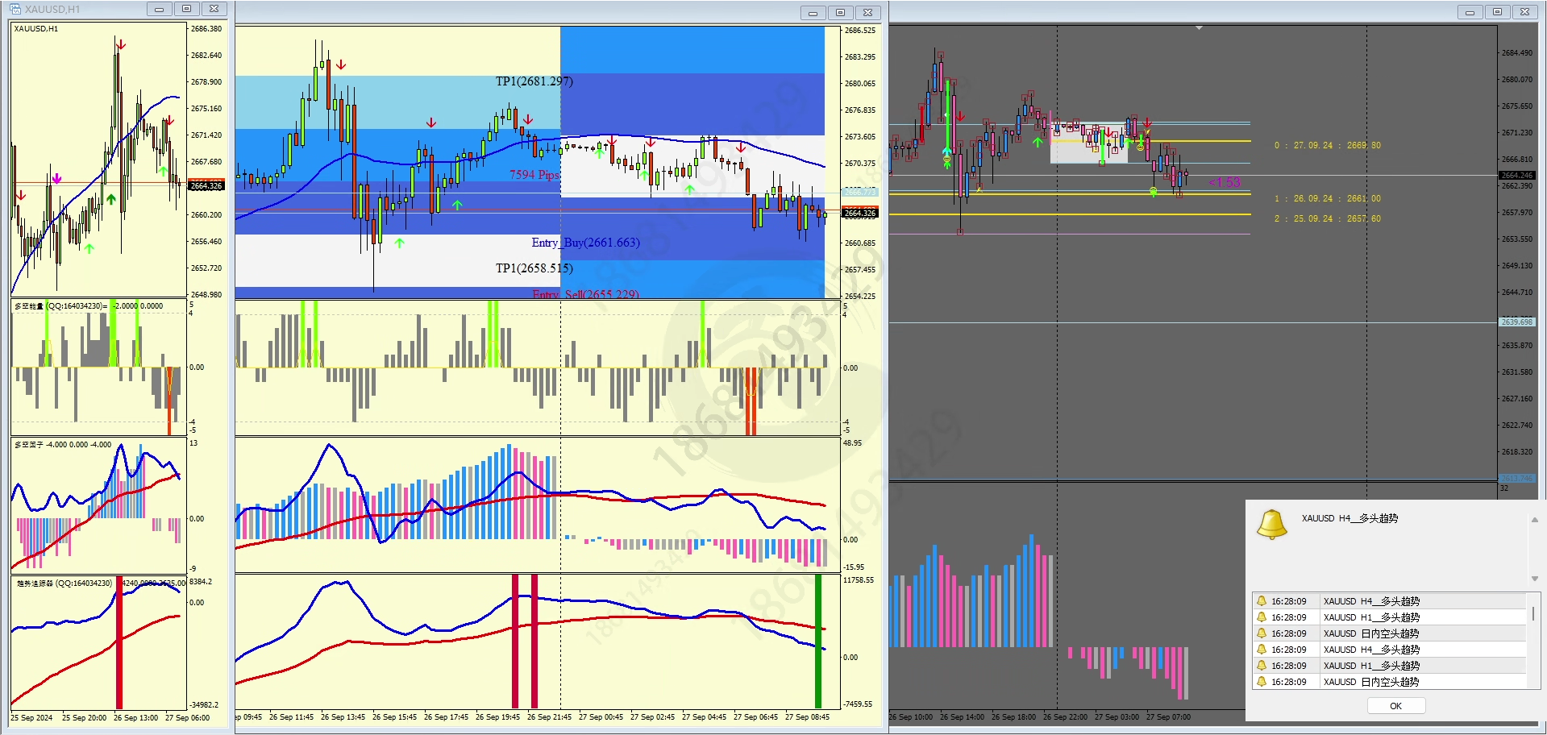Click the XAUUSD,H1 chart window title icon
This screenshot has height=735, width=1547.
tap(15, 9)
